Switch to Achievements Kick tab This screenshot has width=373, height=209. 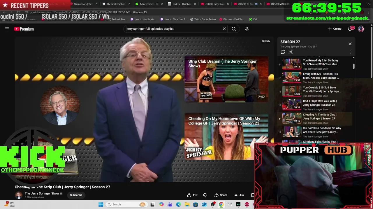point(148,4)
